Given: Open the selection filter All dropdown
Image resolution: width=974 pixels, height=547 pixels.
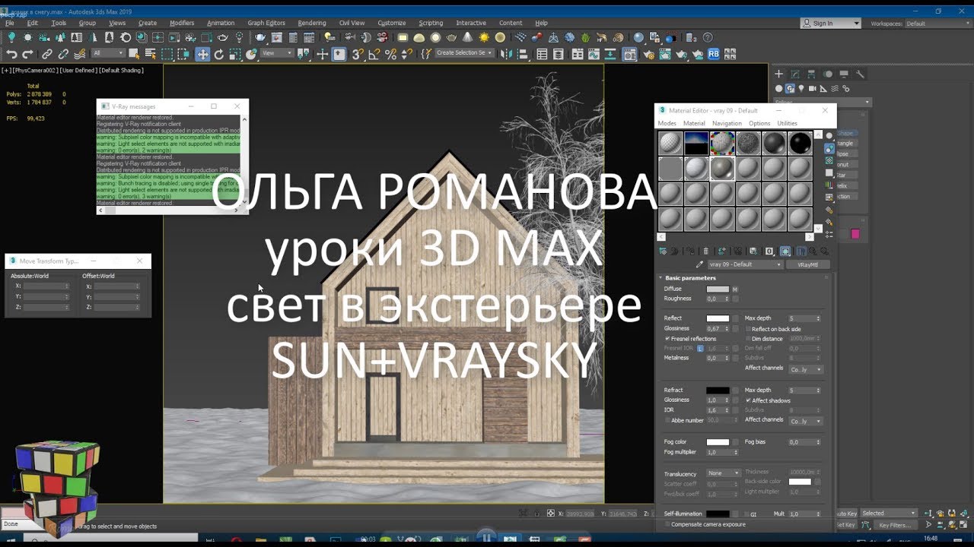Looking at the screenshot, I should click(x=108, y=53).
